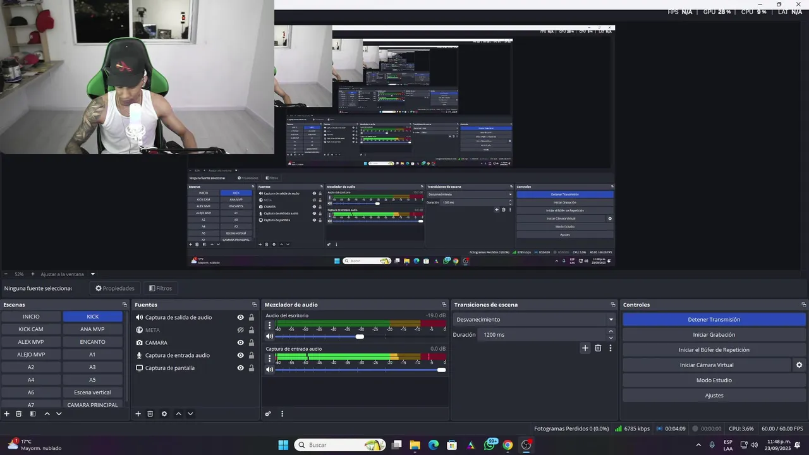Delete transition with trash icon
The height and width of the screenshot is (455, 809).
[x=598, y=348]
